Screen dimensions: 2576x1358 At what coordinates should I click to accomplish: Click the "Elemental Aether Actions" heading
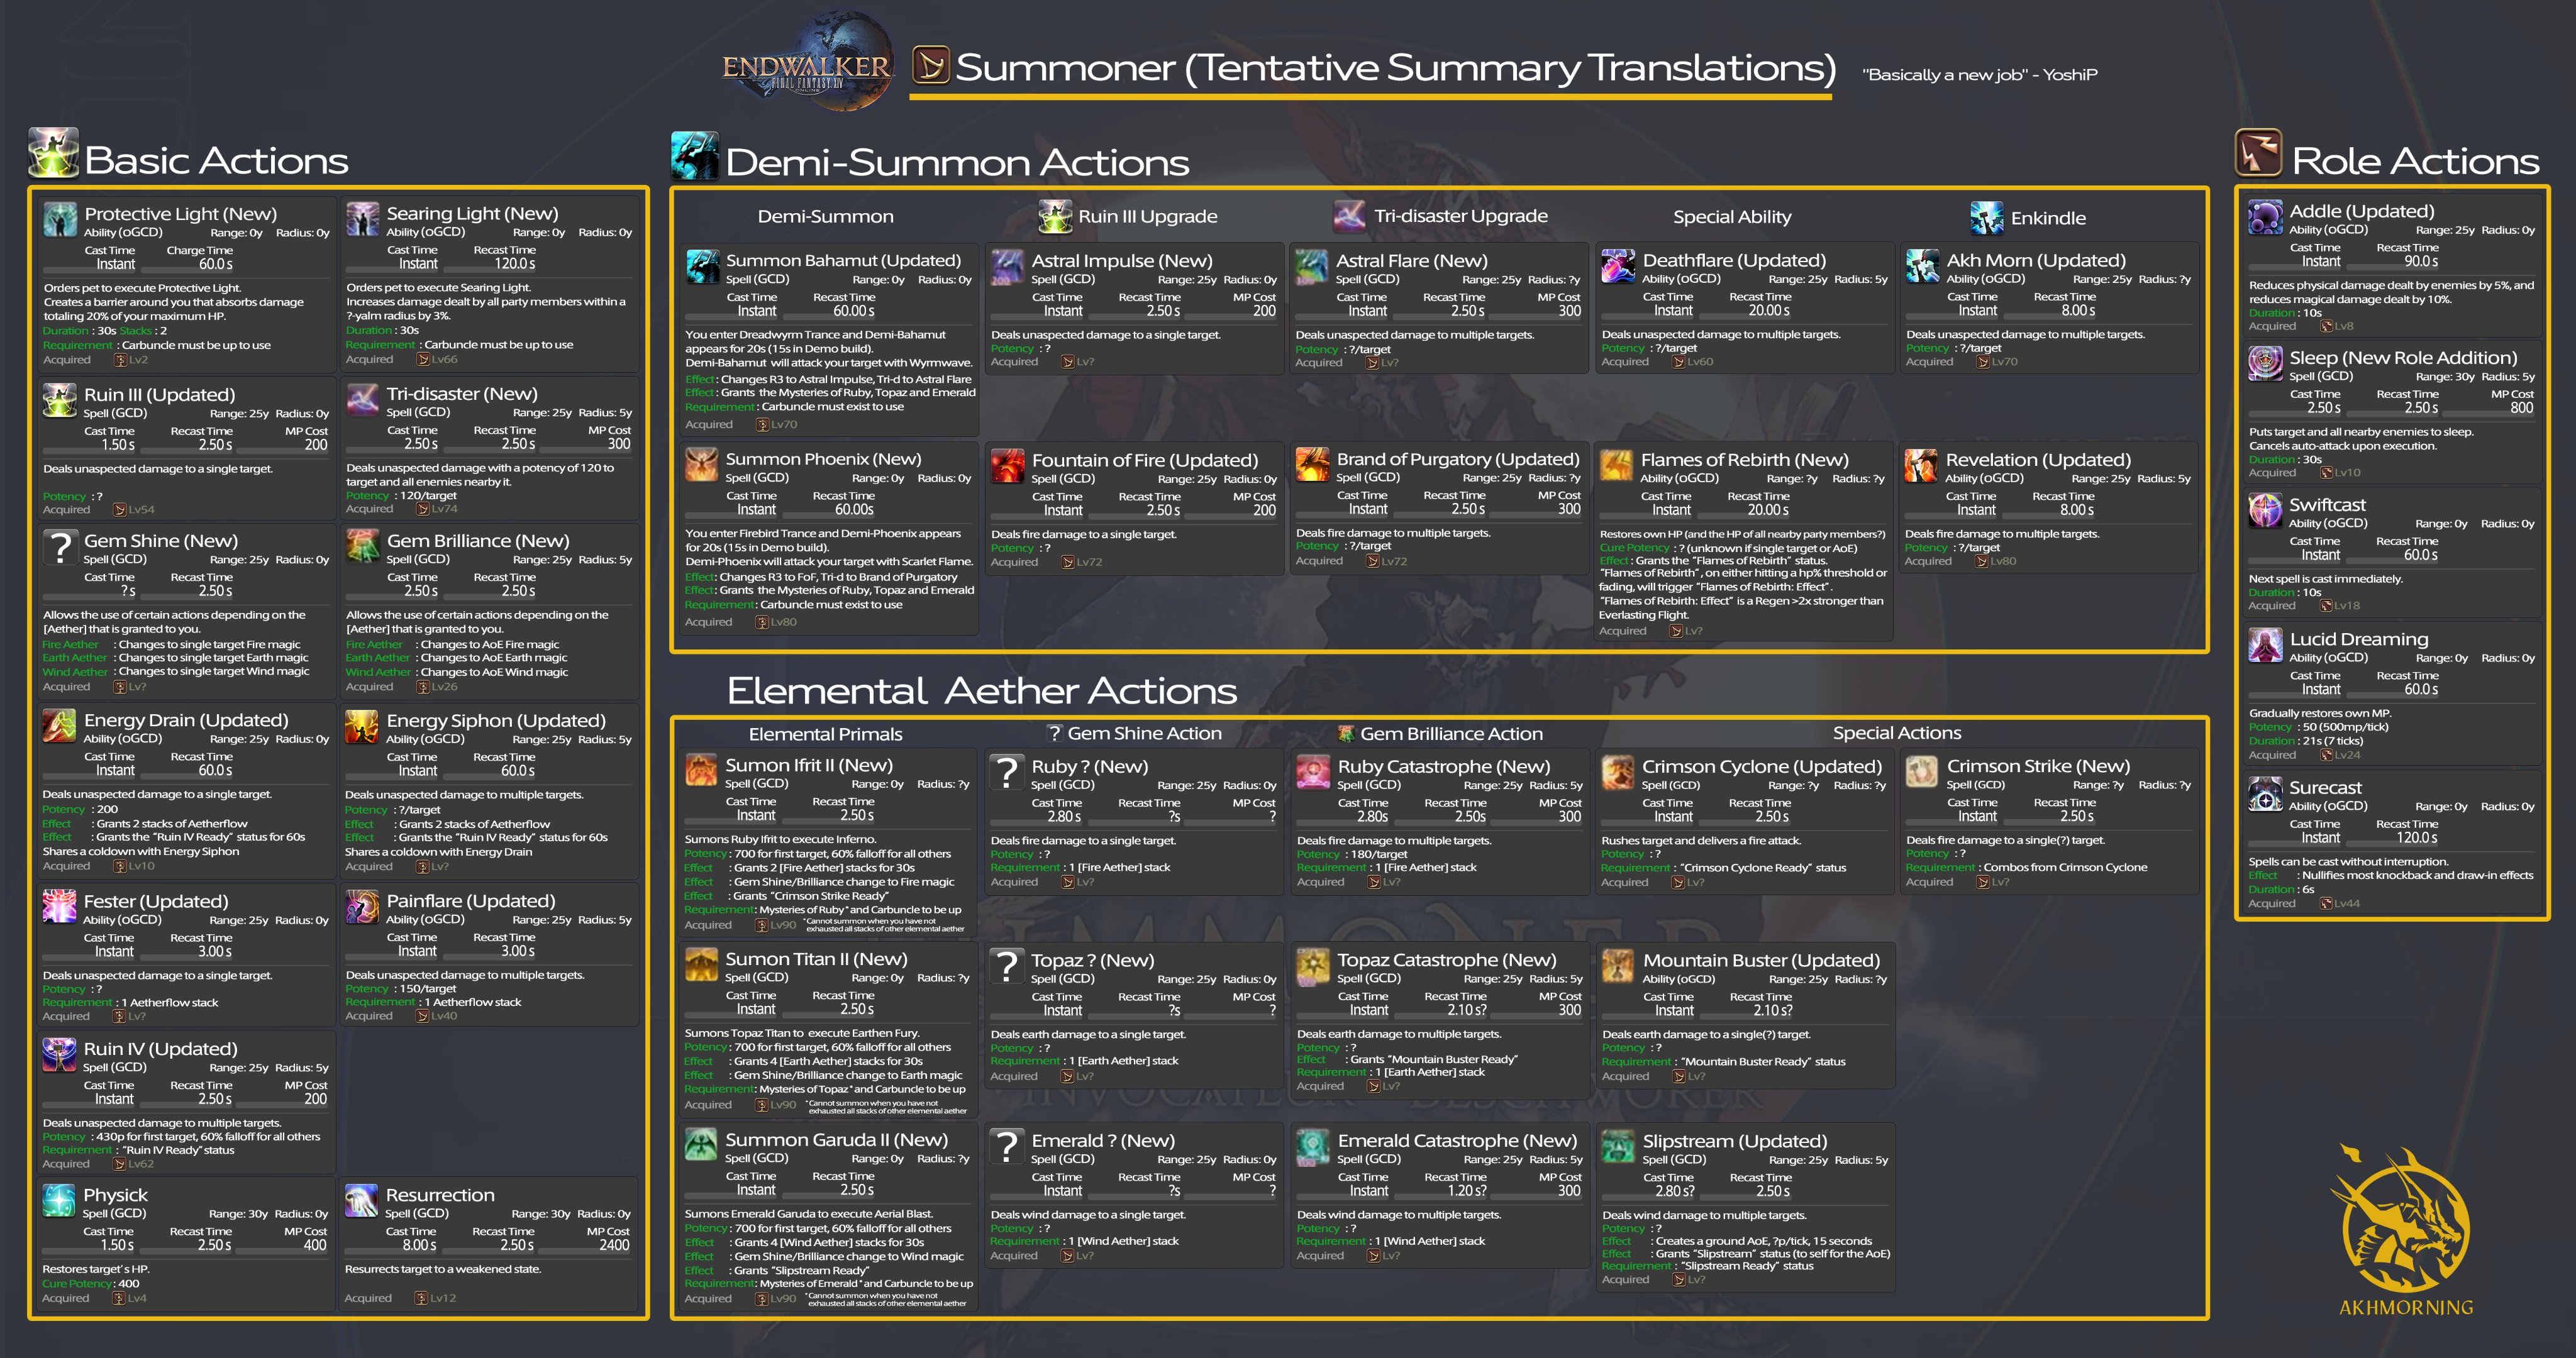(981, 691)
